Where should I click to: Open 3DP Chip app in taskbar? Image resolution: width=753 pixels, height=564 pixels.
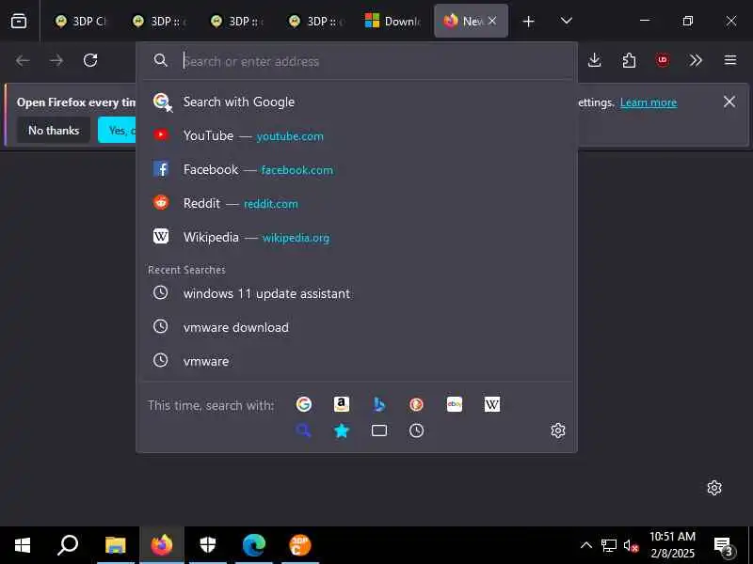(300, 545)
